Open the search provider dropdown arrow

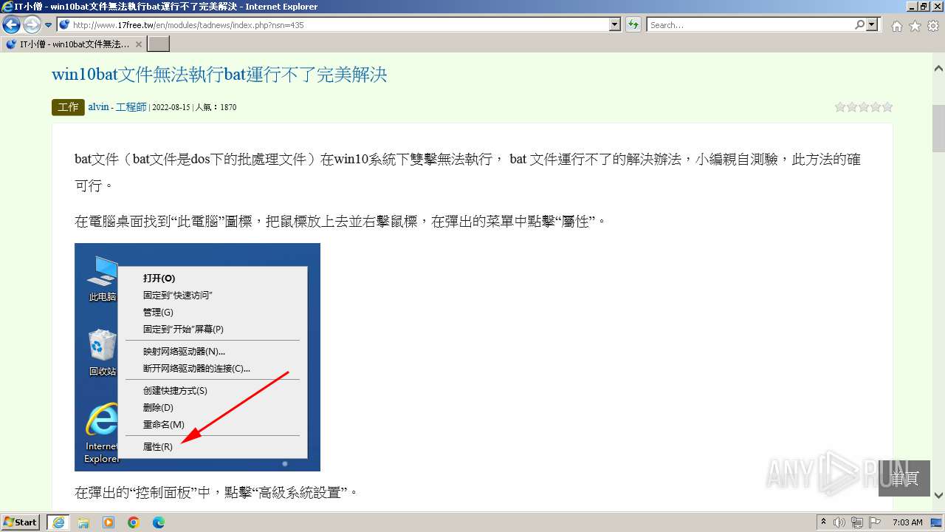[x=873, y=24]
